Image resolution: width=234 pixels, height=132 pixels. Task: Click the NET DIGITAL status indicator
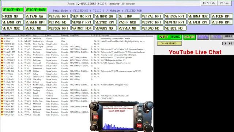(x=170, y=37)
